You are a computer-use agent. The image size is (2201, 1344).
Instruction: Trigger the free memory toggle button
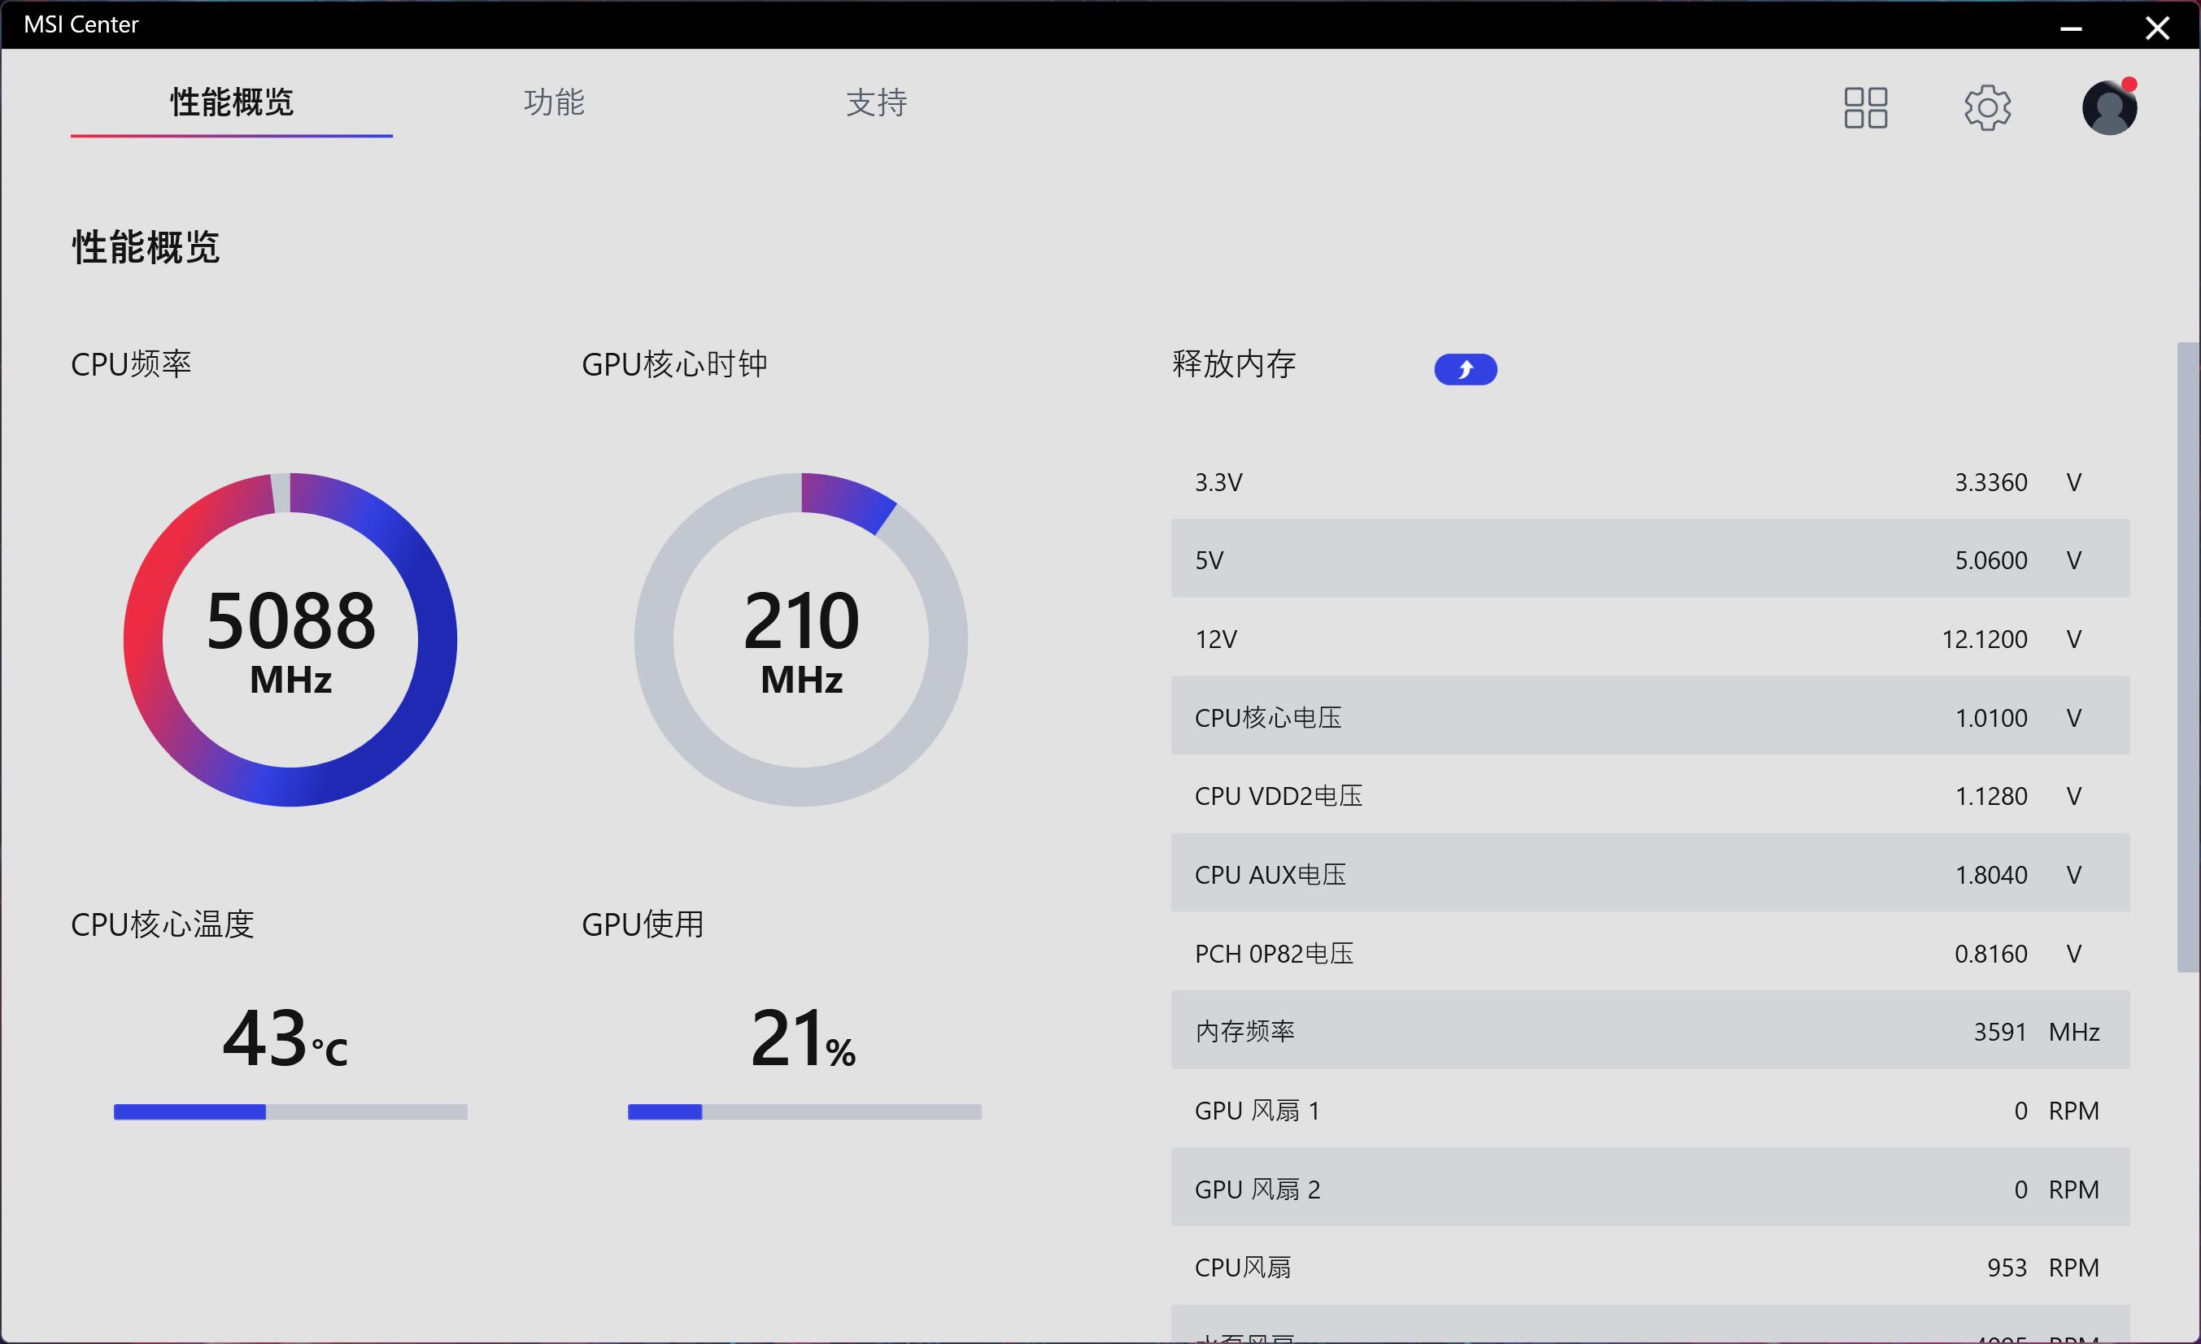[1465, 368]
